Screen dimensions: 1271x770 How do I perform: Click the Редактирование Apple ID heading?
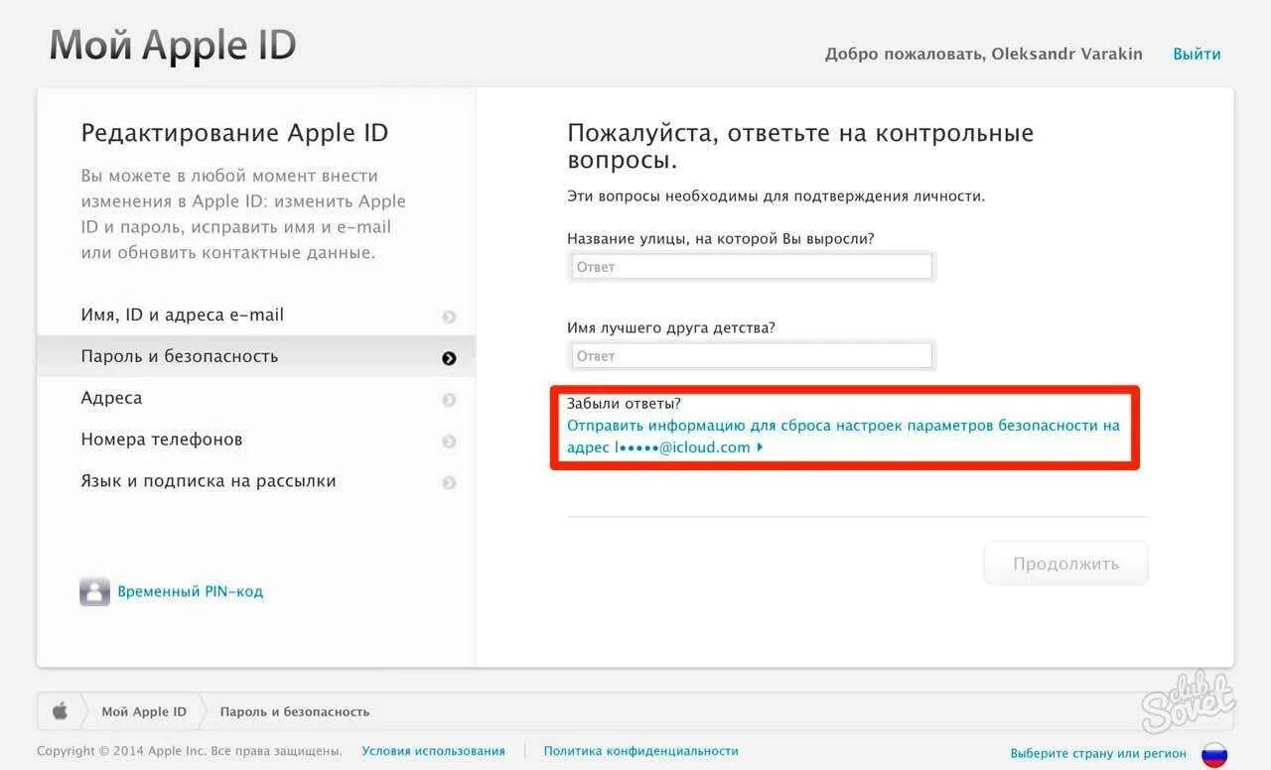click(234, 133)
